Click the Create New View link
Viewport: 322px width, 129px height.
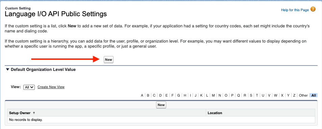[x=51, y=87]
